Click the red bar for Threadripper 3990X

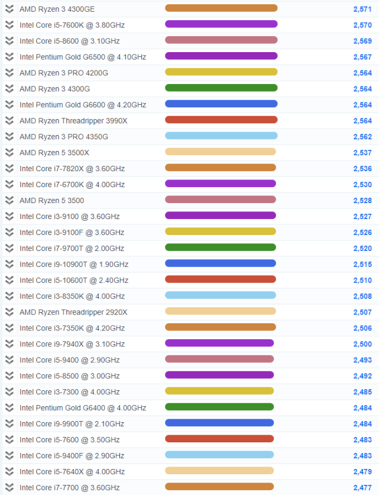(x=221, y=120)
